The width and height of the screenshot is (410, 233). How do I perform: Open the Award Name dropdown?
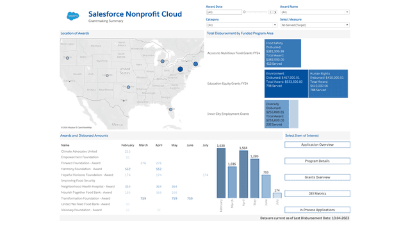(315, 12)
